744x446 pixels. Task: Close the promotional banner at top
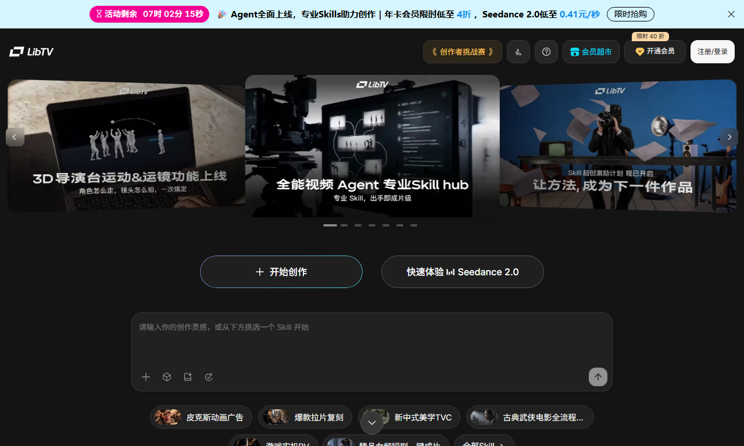[x=731, y=14]
